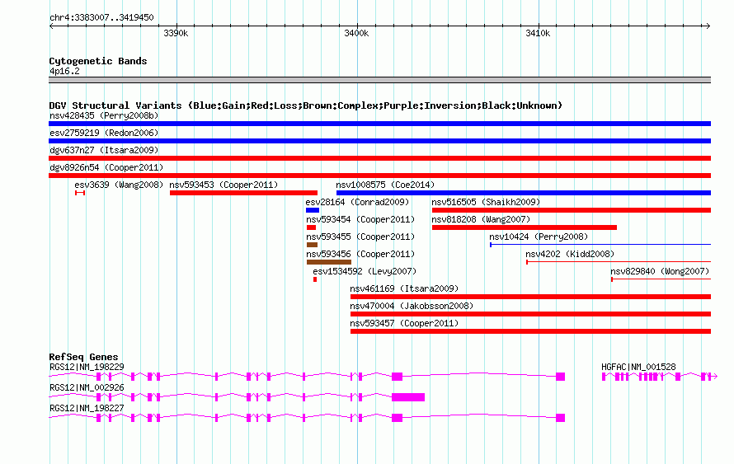
Task: Click the brown nsv593455 complex bar
Action: pyautogui.click(x=313, y=245)
